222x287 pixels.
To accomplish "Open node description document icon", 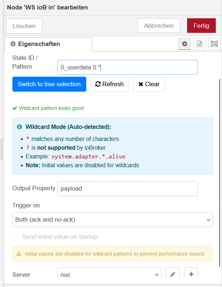I will (x=199, y=44).
